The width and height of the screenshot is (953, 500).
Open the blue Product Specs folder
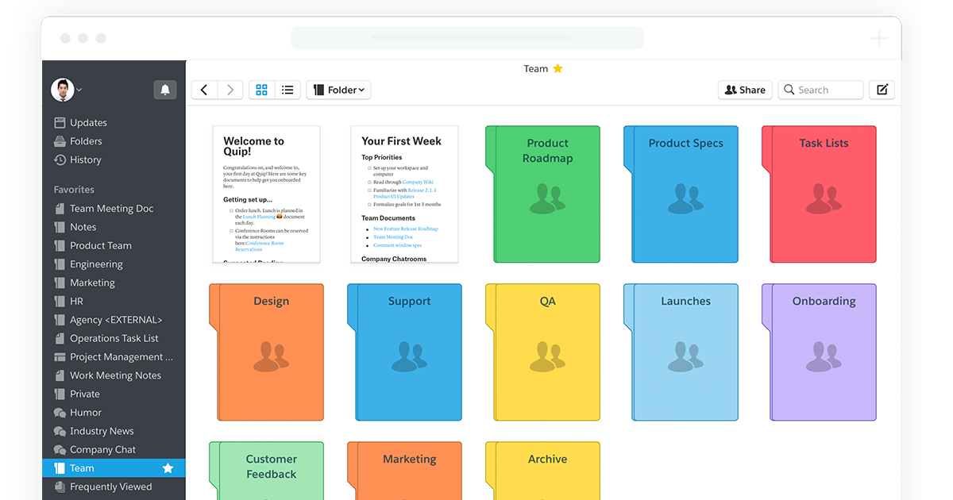click(x=681, y=194)
